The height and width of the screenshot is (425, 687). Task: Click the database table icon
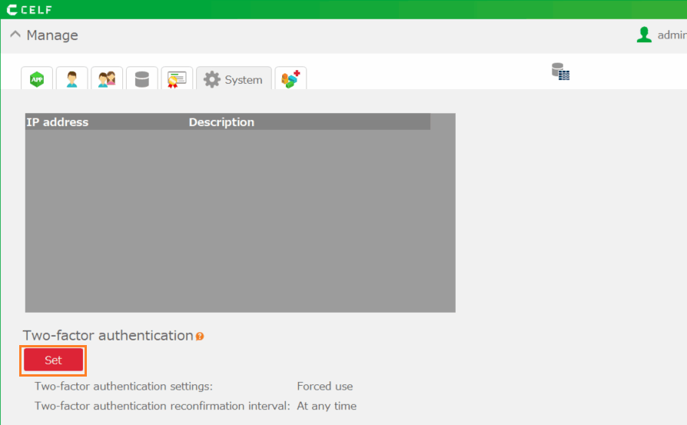pyautogui.click(x=560, y=72)
